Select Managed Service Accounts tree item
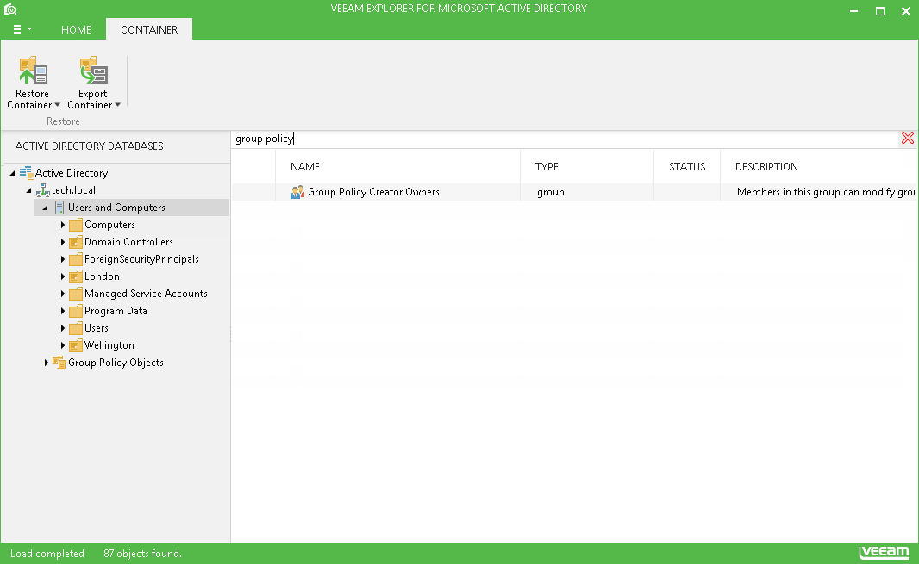The width and height of the screenshot is (919, 564). click(146, 294)
